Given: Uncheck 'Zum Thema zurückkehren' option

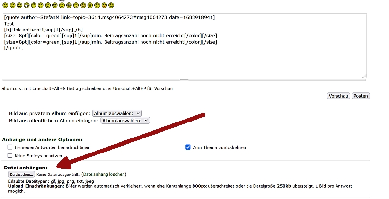Looking at the screenshot, I should coord(188,147).
